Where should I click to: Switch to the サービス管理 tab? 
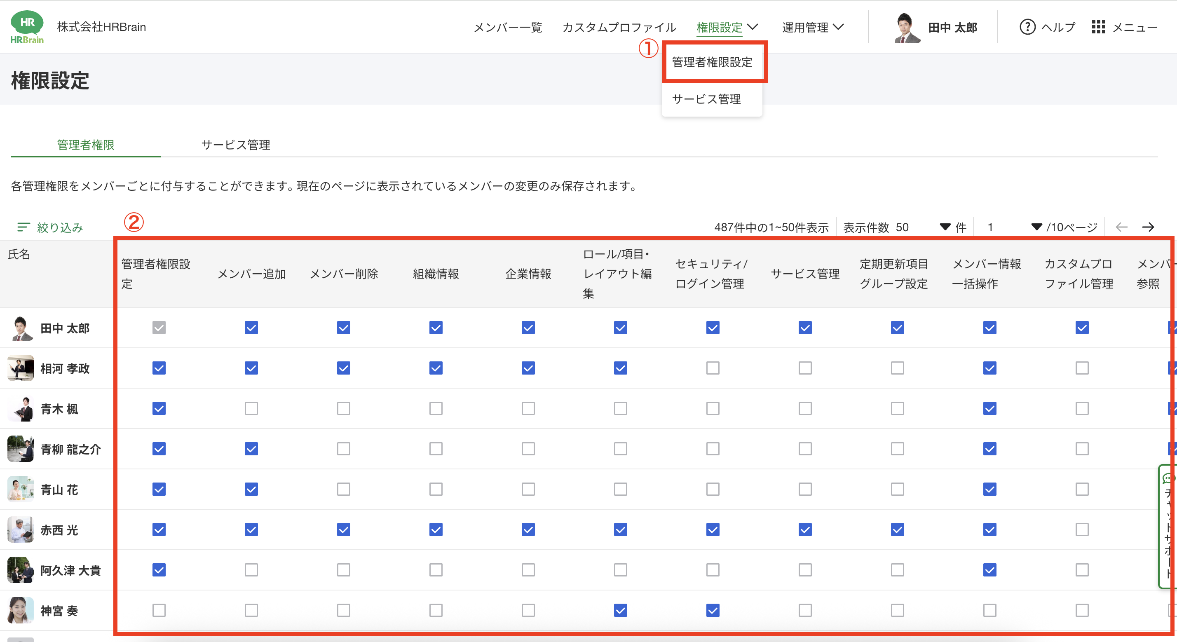pyautogui.click(x=236, y=145)
